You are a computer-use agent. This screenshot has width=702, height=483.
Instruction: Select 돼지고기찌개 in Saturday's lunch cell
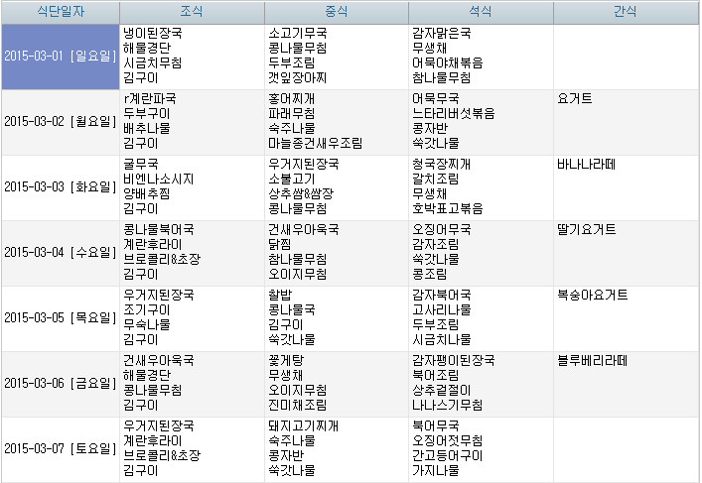coord(304,425)
